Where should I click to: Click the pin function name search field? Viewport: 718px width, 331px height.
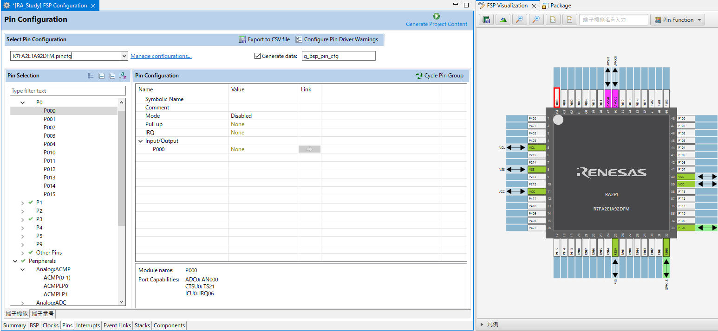[613, 20]
